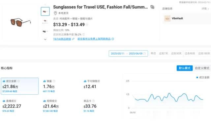Click the help icon next to 商品卡
The width and height of the screenshot is (211, 122).
[94, 101]
